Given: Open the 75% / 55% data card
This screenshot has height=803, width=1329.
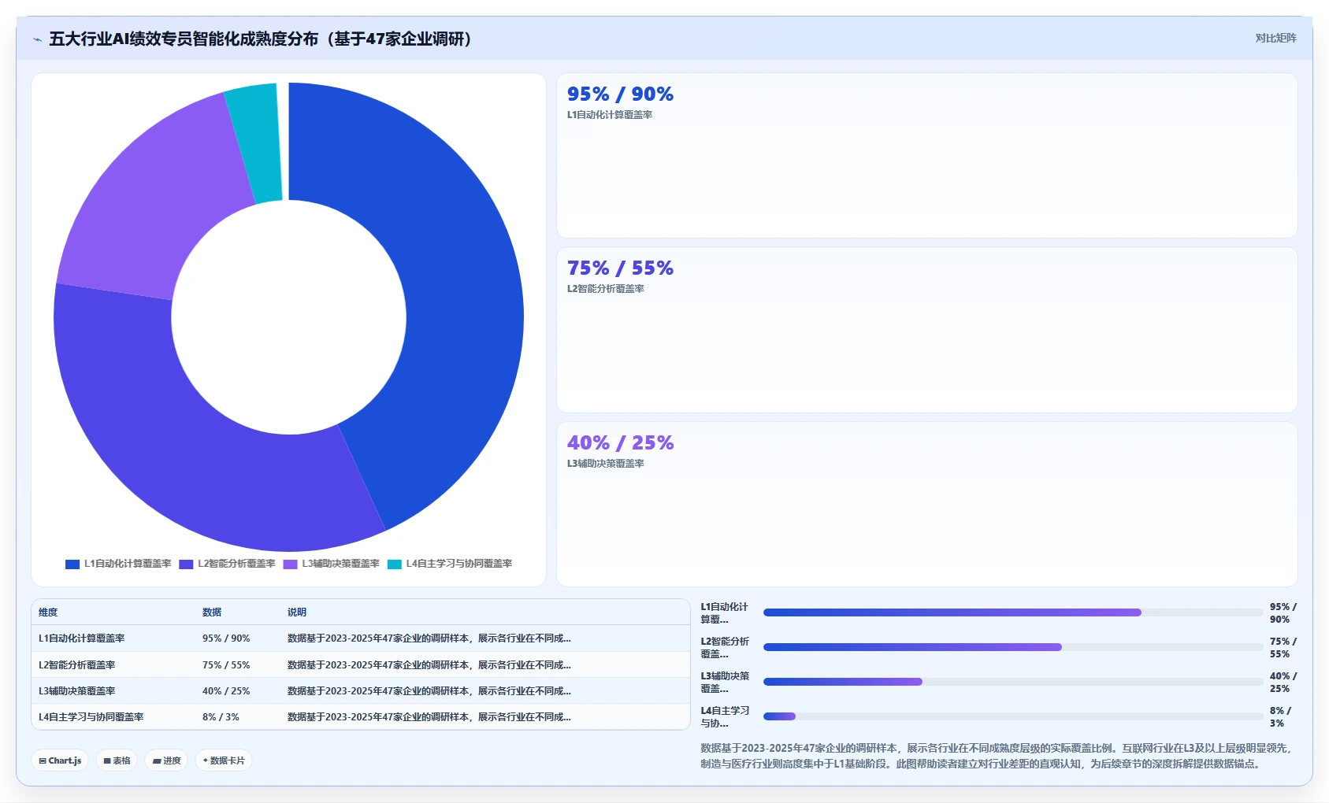Looking at the screenshot, I should pyautogui.click(x=926, y=330).
